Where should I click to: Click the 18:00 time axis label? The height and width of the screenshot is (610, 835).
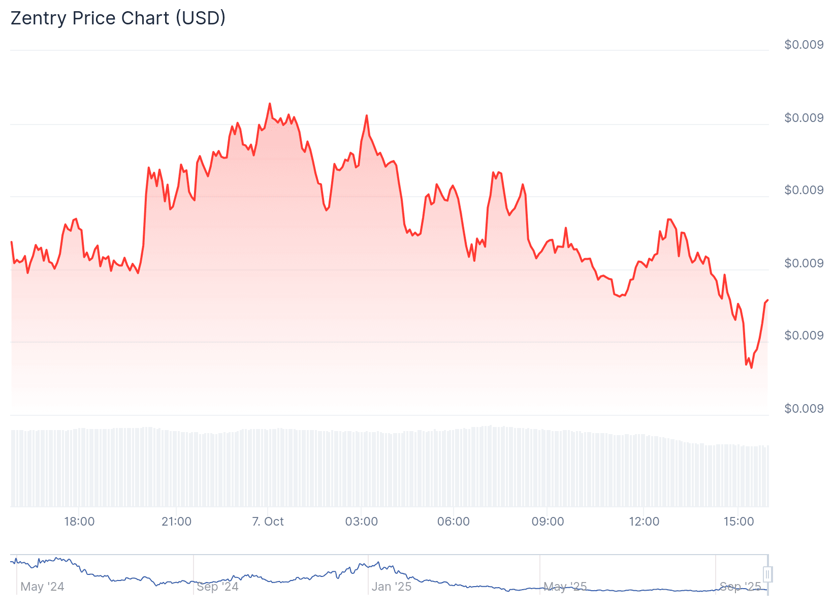79,522
